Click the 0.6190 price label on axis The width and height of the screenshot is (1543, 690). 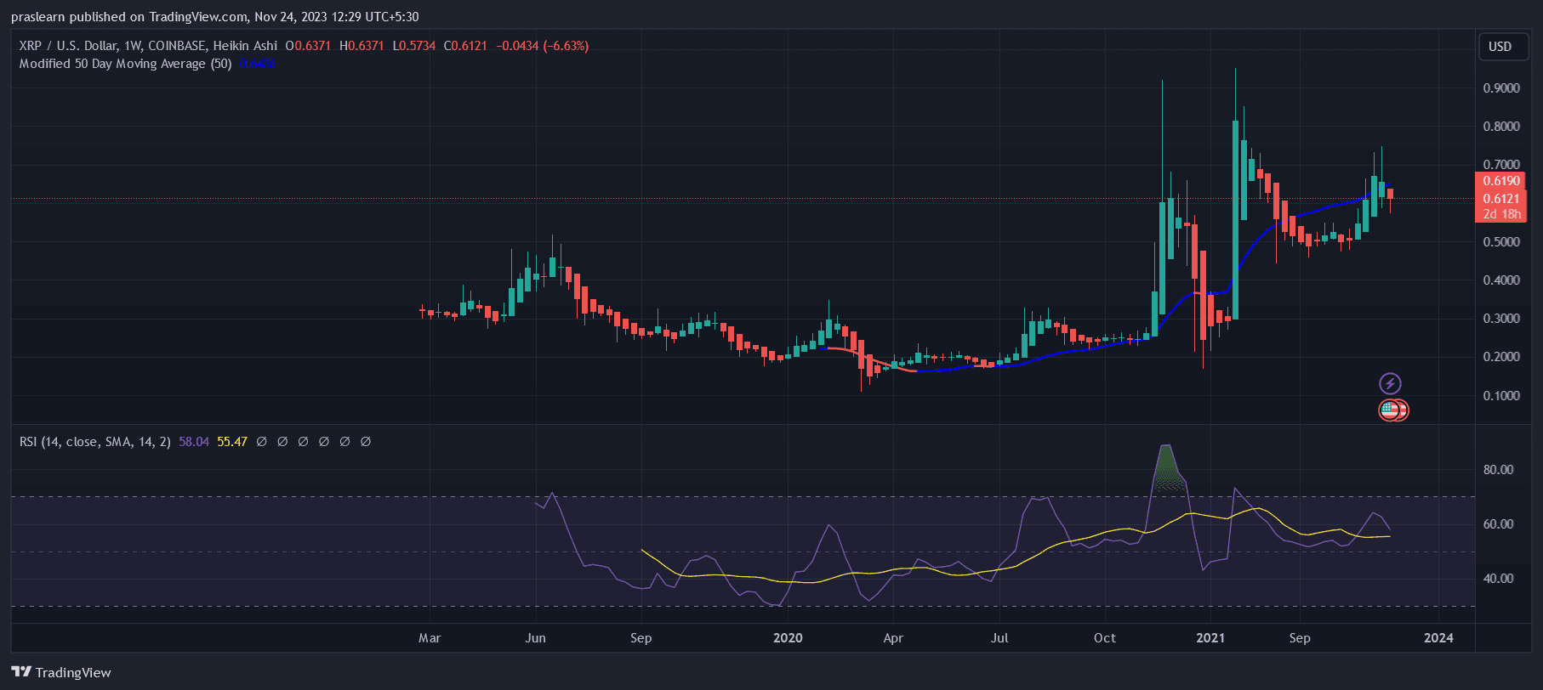pyautogui.click(x=1500, y=181)
